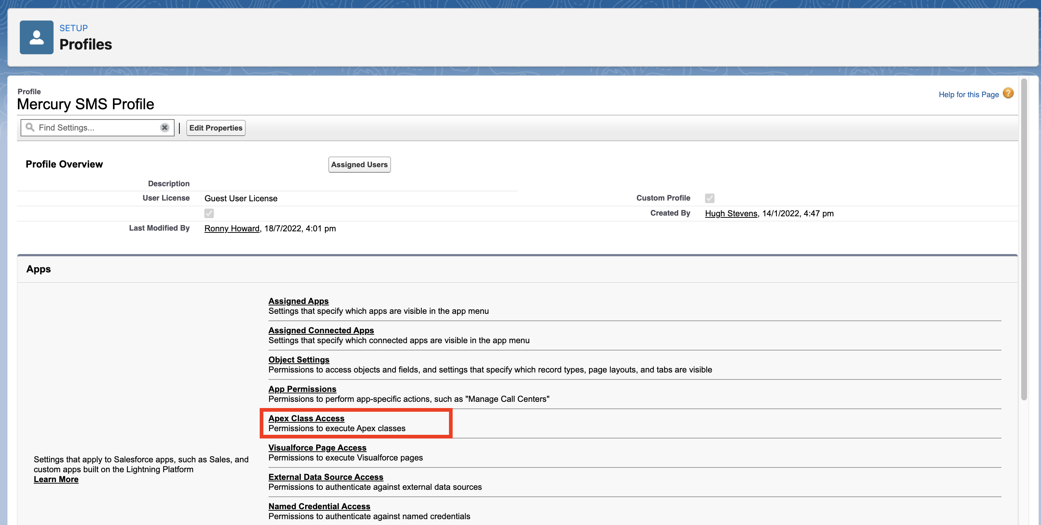Click the Profile Overview heading

(64, 164)
